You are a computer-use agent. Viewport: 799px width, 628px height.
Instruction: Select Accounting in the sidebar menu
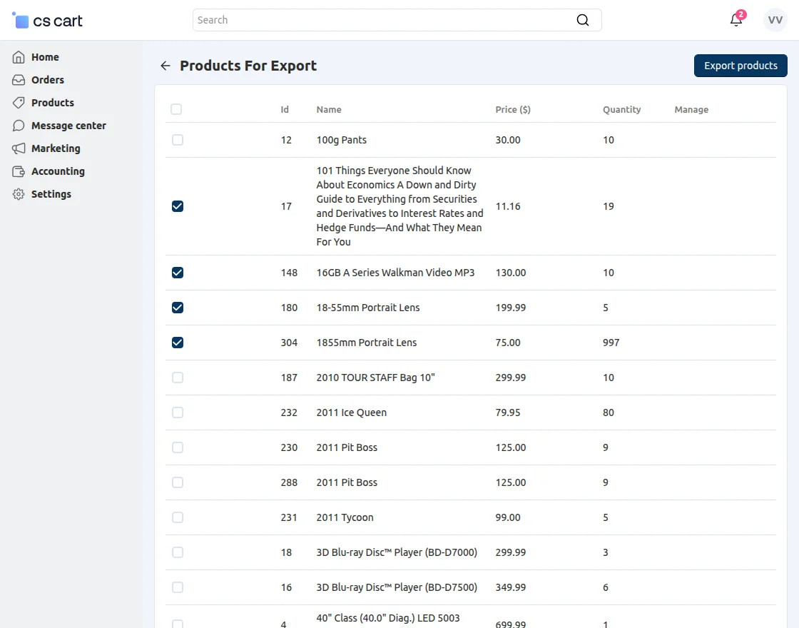[57, 171]
